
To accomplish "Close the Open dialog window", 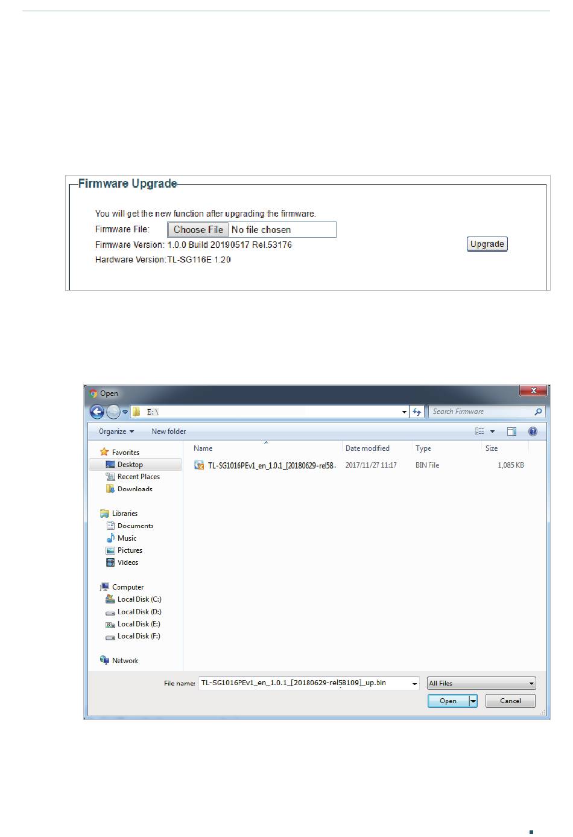I will [533, 391].
